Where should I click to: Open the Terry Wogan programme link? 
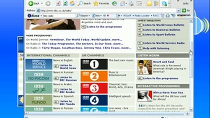pyautogui.click(x=51, y=48)
